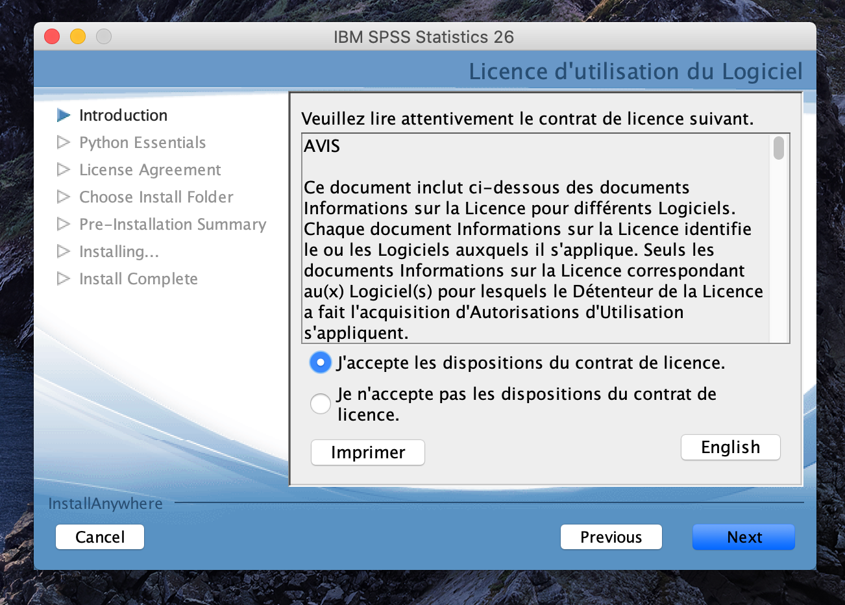Close the installer with the red button
Image resolution: width=845 pixels, height=605 pixels.
pos(52,37)
